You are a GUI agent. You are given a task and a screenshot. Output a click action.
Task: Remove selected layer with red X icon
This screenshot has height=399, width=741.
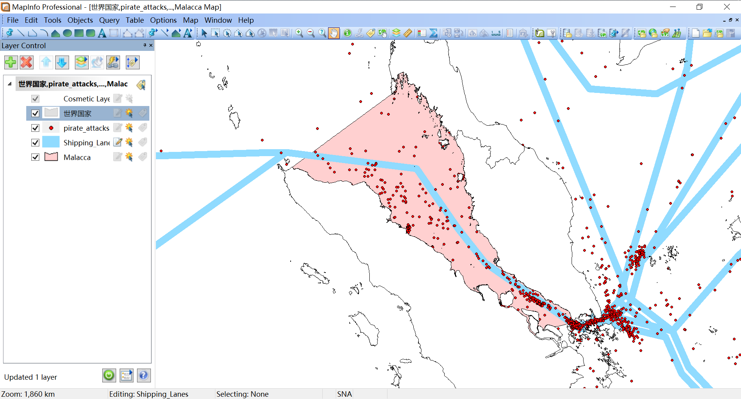click(26, 62)
